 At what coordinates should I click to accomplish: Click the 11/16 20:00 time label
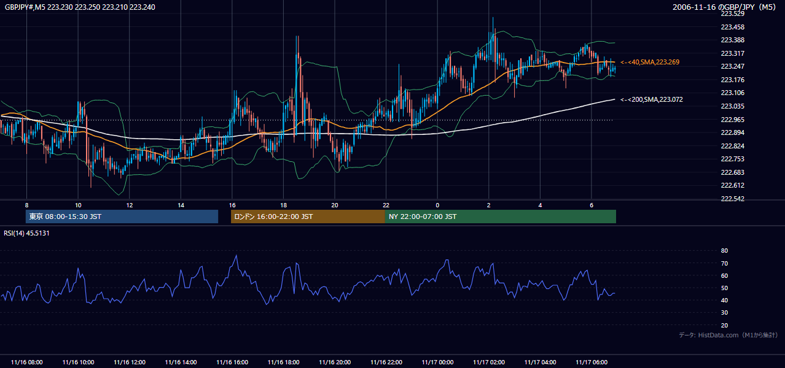pos(335,362)
